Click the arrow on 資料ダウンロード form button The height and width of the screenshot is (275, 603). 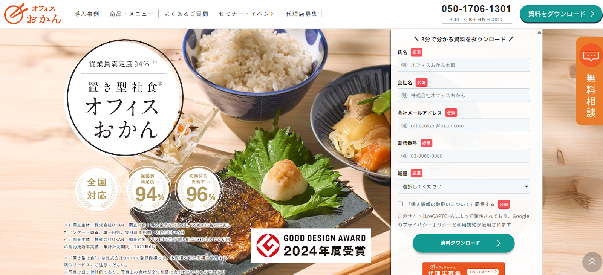[x=499, y=243]
